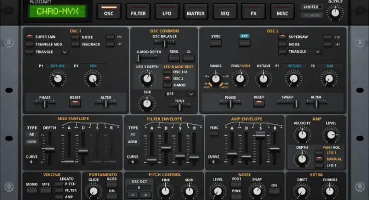The height and width of the screenshot is (200, 369).
Task: Select the OSC 1 sawtooth wave button
Action: click(x=110, y=44)
